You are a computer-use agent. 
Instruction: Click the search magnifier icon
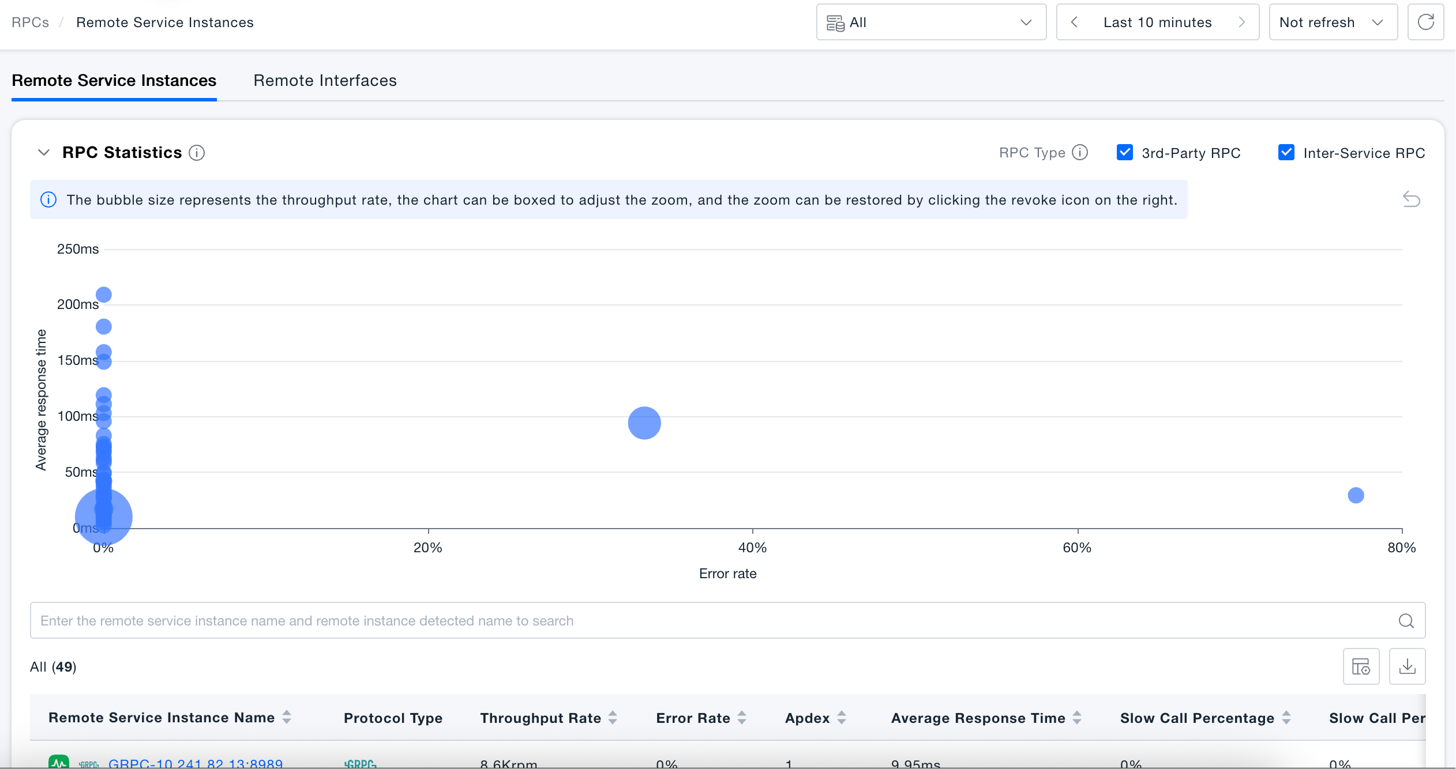(1406, 621)
